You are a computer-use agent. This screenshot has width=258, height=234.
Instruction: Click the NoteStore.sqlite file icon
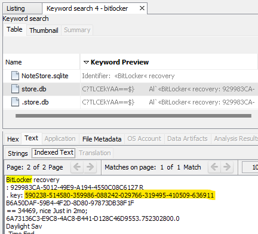(x=15, y=76)
